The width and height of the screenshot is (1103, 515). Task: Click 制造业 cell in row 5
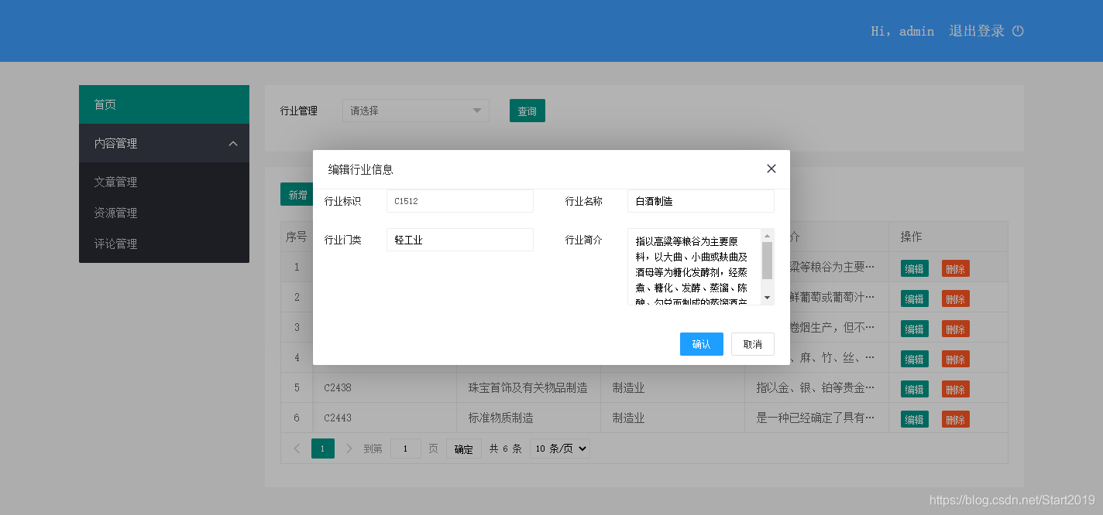[x=673, y=387]
